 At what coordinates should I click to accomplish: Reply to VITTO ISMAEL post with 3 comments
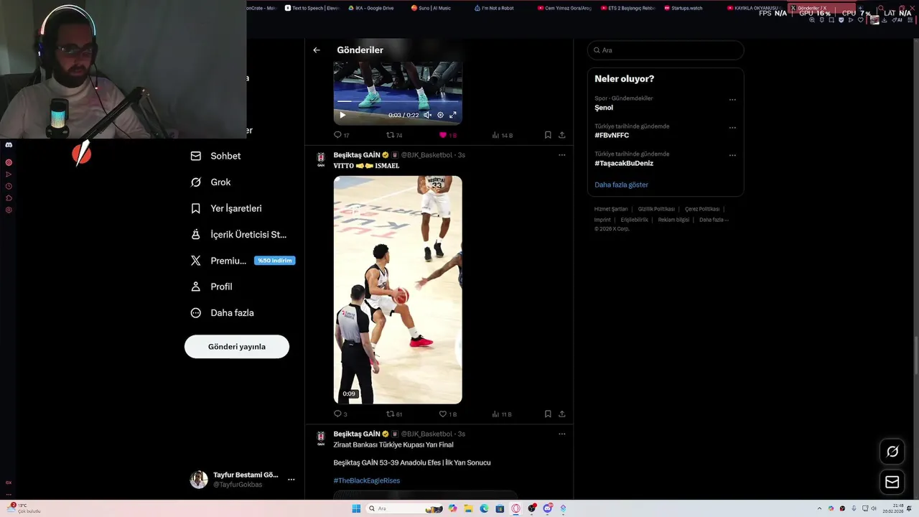[340, 414]
